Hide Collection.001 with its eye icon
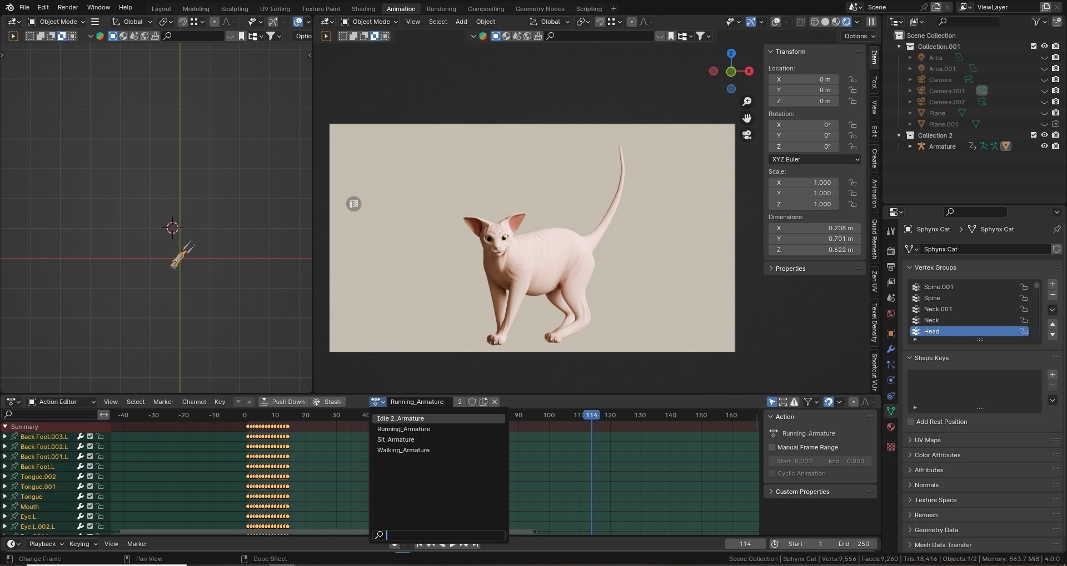The width and height of the screenshot is (1067, 566). (x=1044, y=47)
